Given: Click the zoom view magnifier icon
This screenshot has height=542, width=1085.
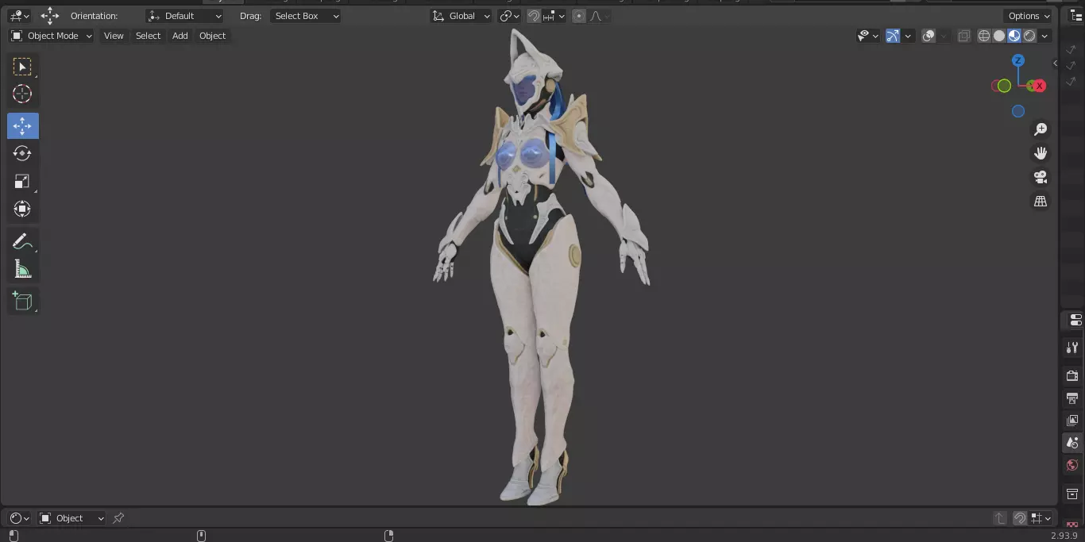Looking at the screenshot, I should [1041, 129].
